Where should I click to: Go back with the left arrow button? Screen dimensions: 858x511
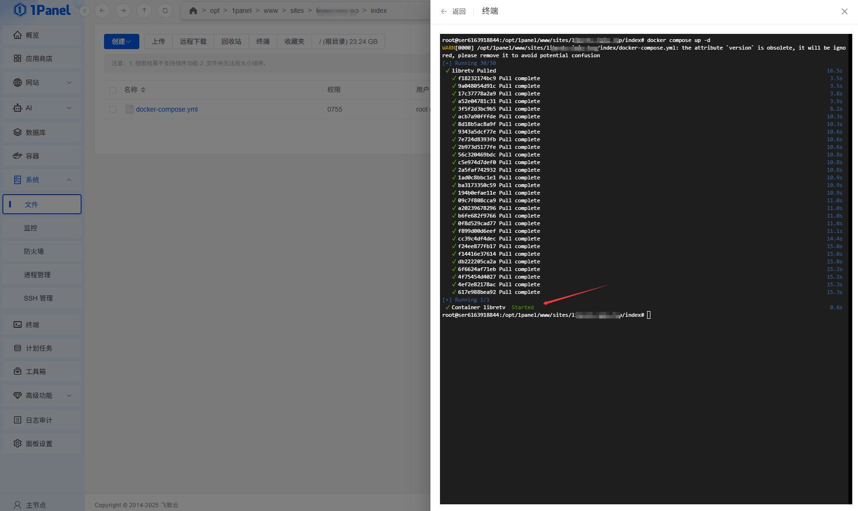pos(102,10)
